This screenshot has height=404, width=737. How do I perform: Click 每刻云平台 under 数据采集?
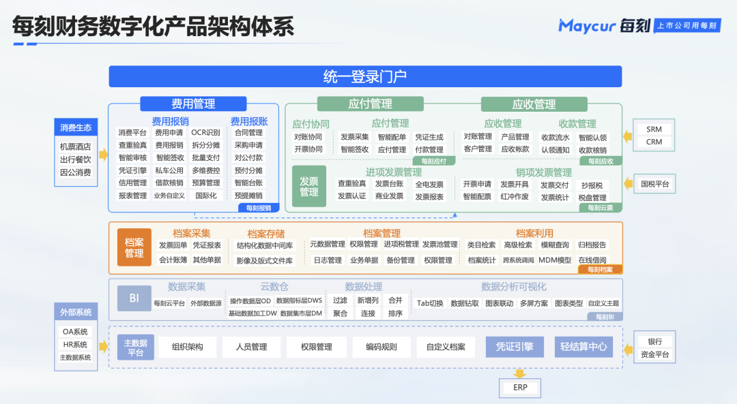pyautogui.click(x=169, y=303)
